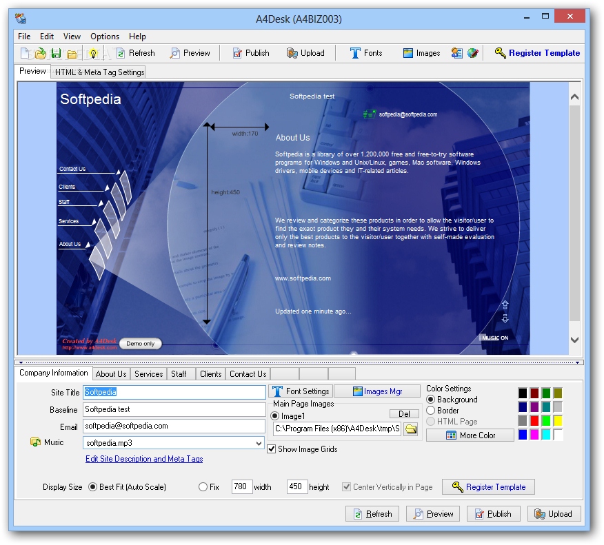
Task: Click the bottom Preview button
Action: click(x=433, y=514)
